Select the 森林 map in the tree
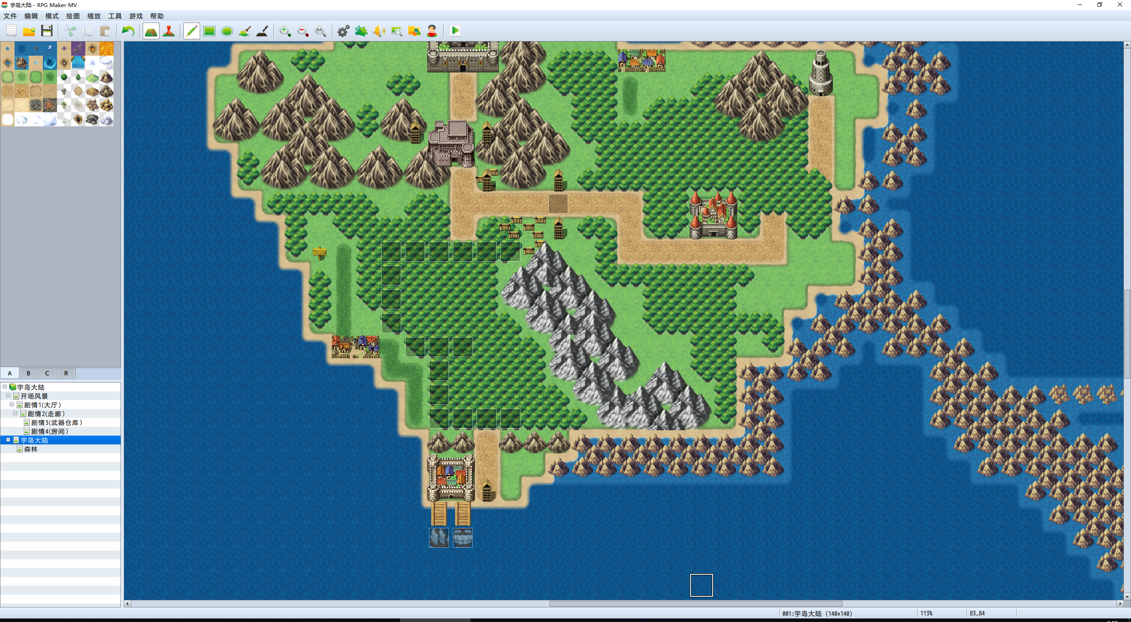 (x=31, y=449)
